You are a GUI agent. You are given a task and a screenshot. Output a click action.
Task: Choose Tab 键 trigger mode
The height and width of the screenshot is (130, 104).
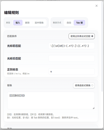(x=79, y=23)
